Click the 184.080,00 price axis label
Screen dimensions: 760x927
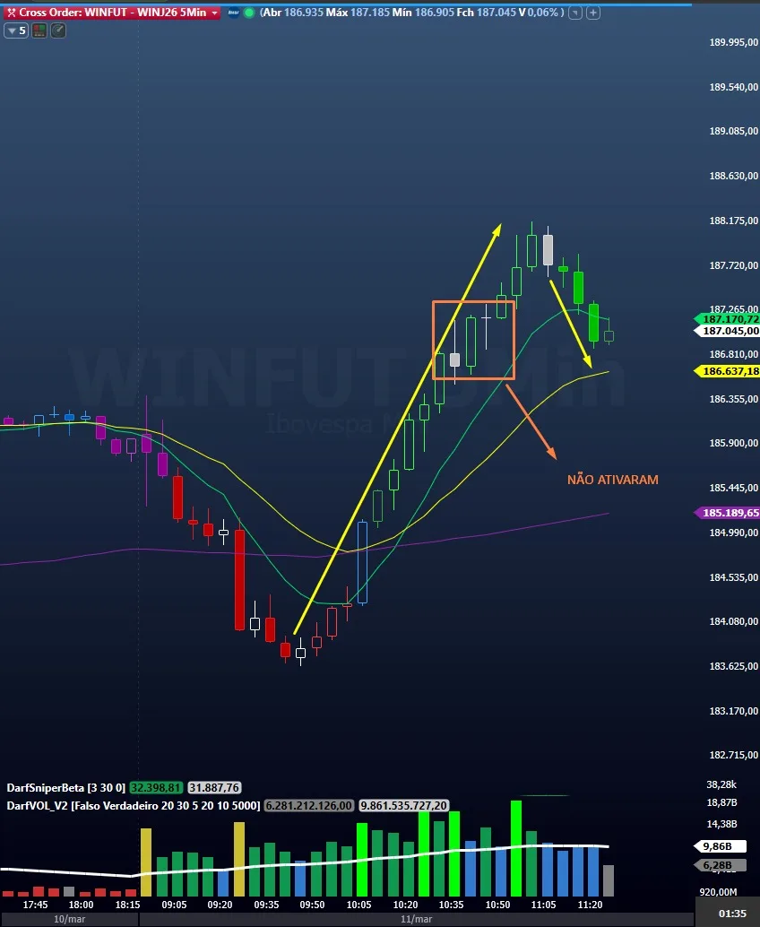point(733,621)
